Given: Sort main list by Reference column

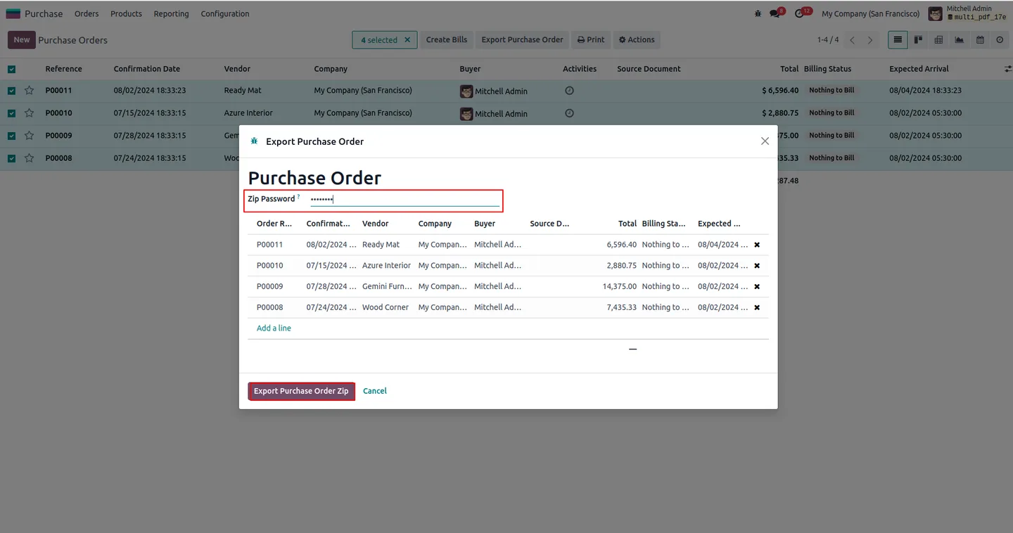Looking at the screenshot, I should coord(63,69).
